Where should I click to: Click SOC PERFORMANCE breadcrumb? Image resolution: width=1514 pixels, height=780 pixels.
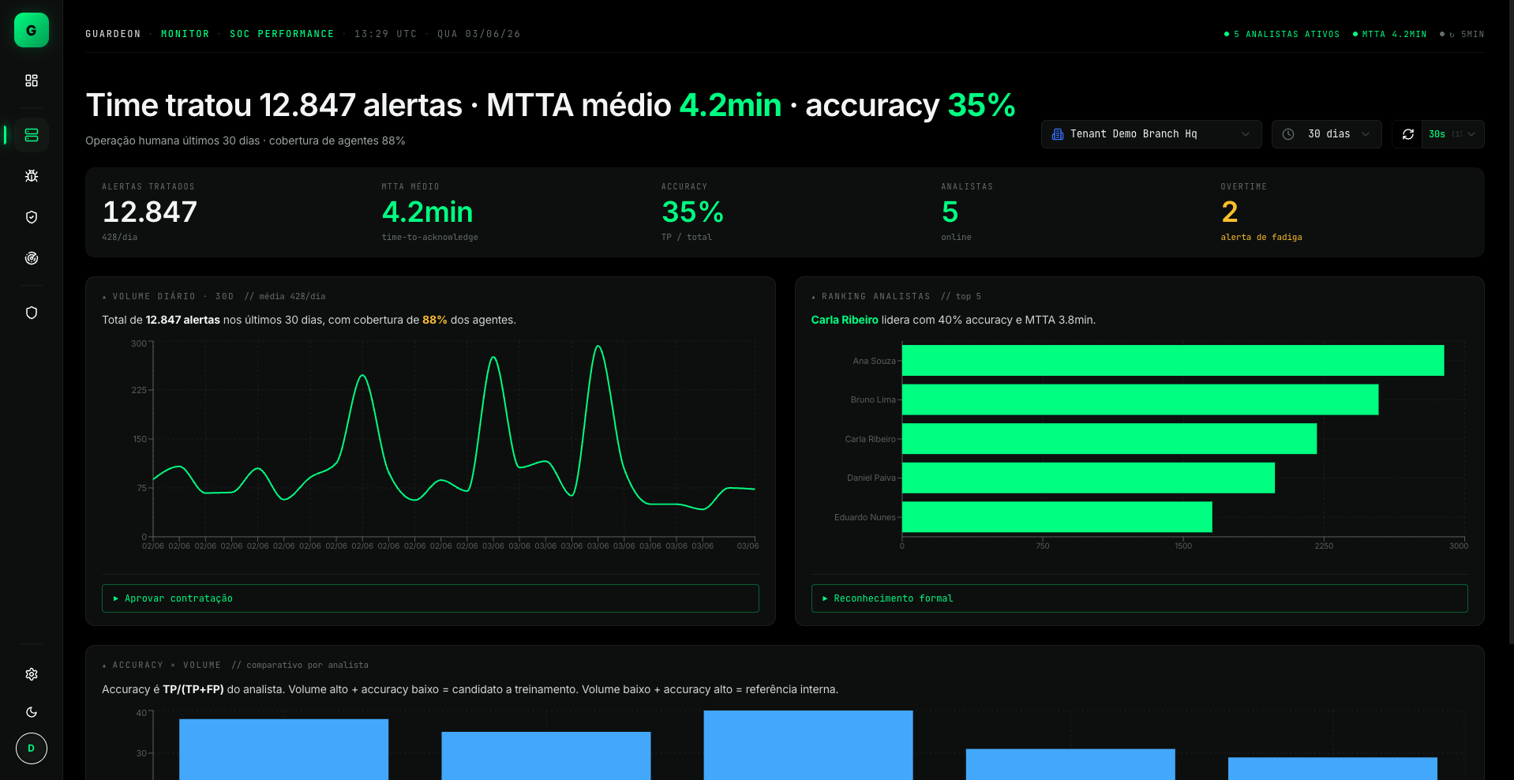(282, 34)
